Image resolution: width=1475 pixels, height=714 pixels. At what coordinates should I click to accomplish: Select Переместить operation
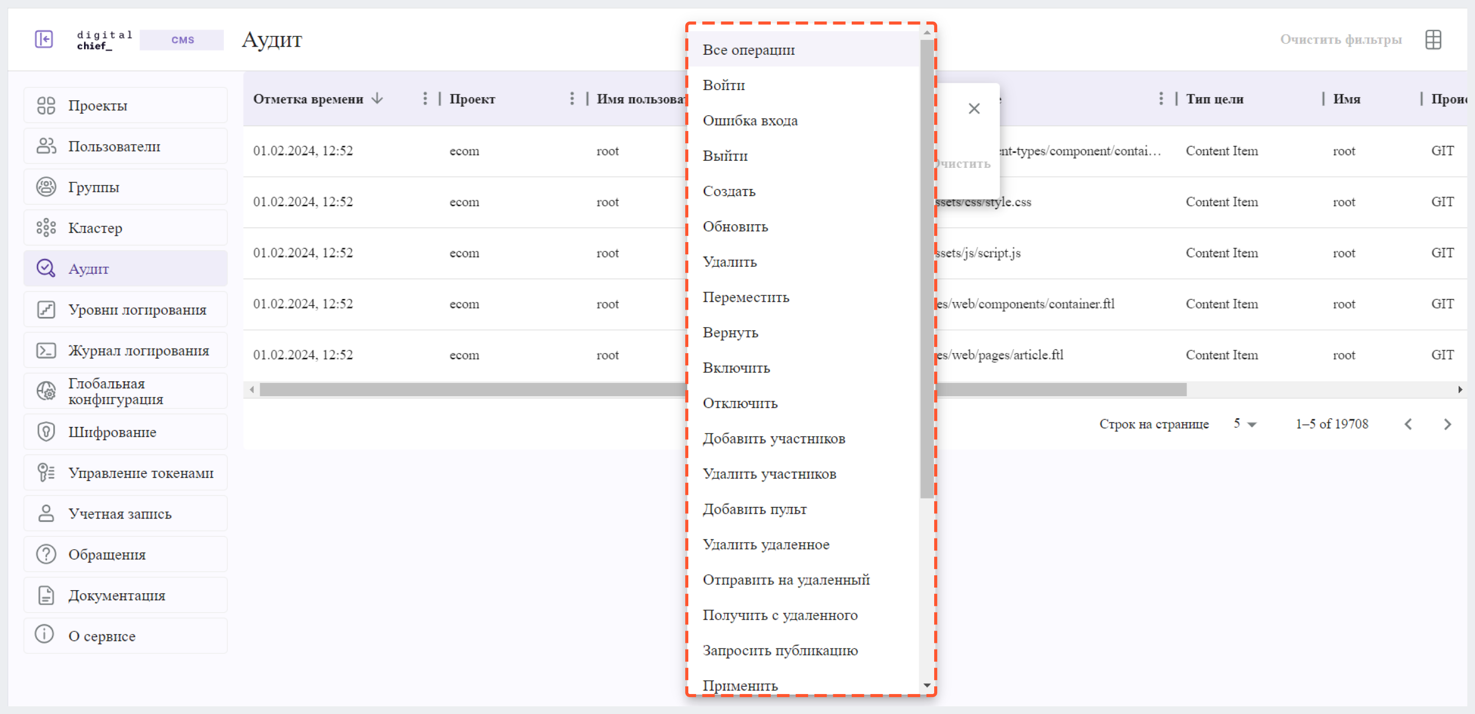[x=803, y=297]
